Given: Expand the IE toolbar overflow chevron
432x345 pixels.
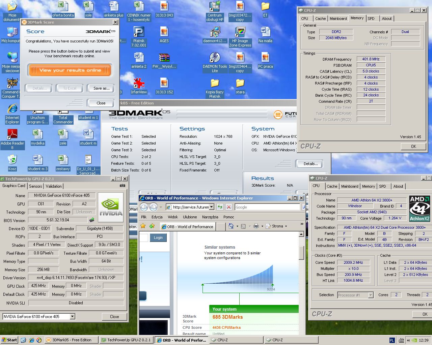Looking at the screenshot, I should (302, 224).
